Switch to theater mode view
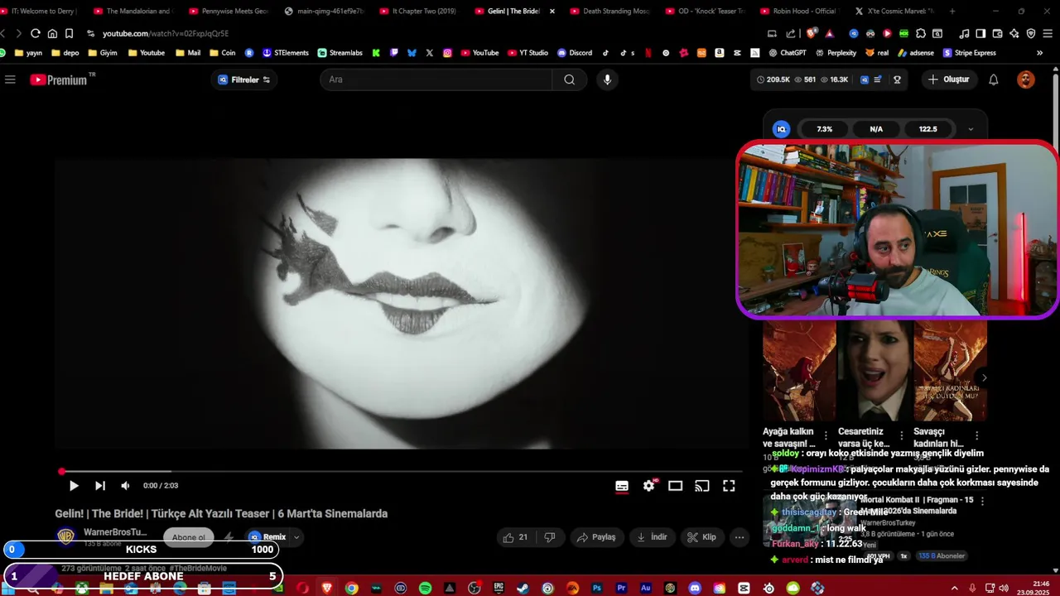The height and width of the screenshot is (596, 1060). coord(676,486)
